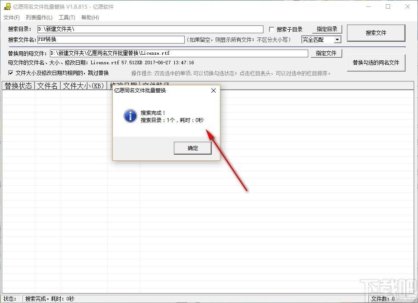The image size is (418, 303).
Task: Maximize the main application window
Action: (388, 6)
